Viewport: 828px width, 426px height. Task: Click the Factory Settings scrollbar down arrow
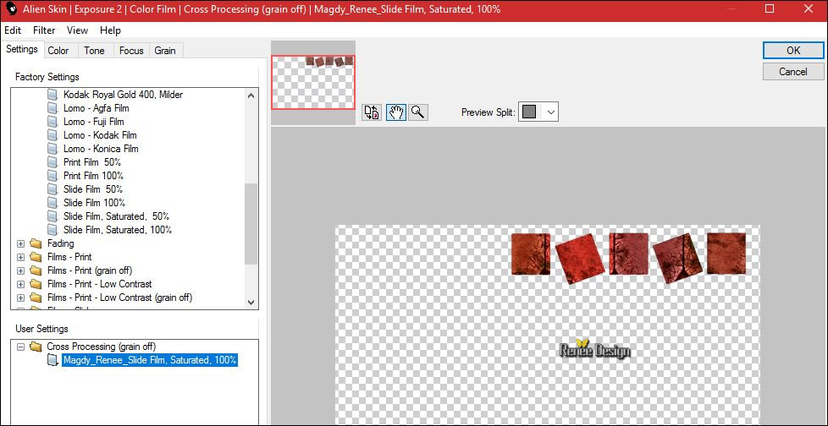tap(251, 303)
